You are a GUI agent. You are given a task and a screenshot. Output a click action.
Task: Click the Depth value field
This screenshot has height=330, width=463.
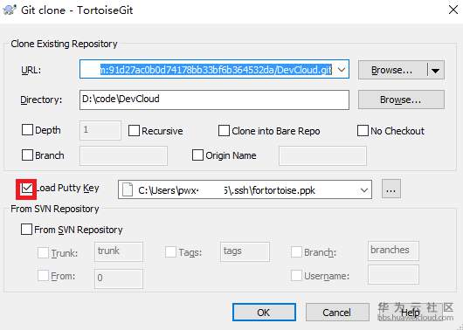pyautogui.click(x=100, y=130)
